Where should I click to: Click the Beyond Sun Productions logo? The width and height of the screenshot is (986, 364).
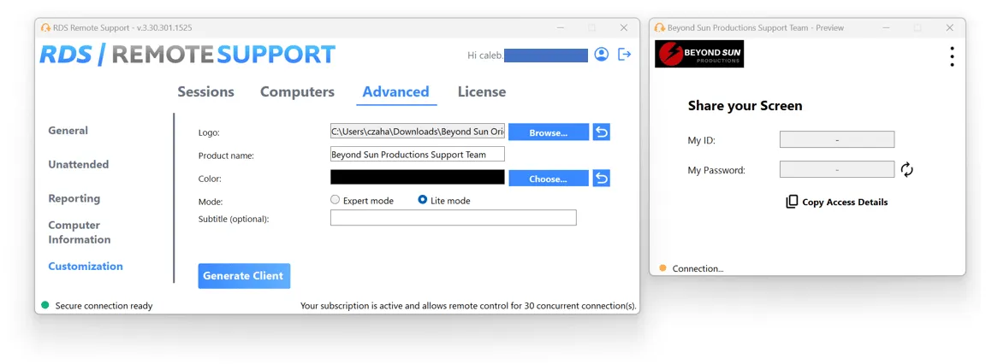click(x=699, y=55)
